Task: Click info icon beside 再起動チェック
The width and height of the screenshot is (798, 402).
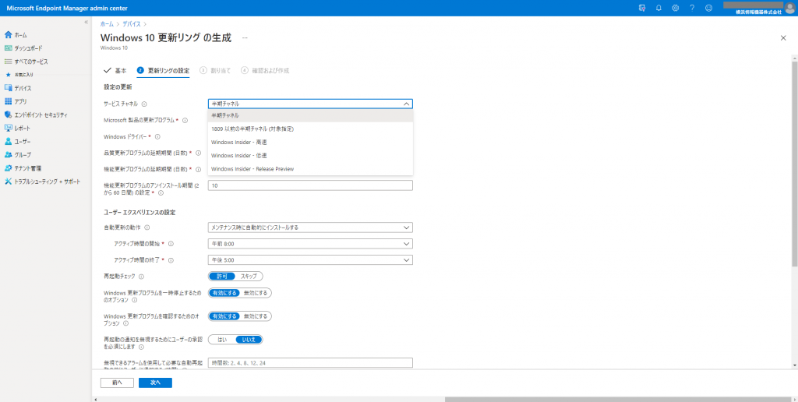Action: pos(141,277)
